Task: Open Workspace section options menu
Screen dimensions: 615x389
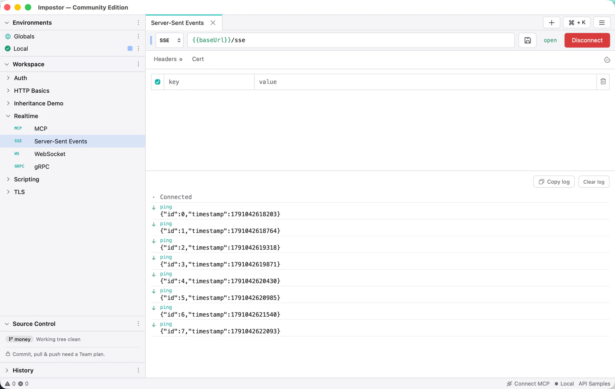Action: pos(138,64)
